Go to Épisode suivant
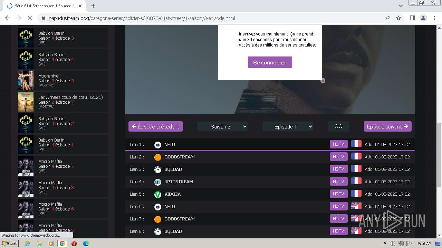 coord(387,126)
